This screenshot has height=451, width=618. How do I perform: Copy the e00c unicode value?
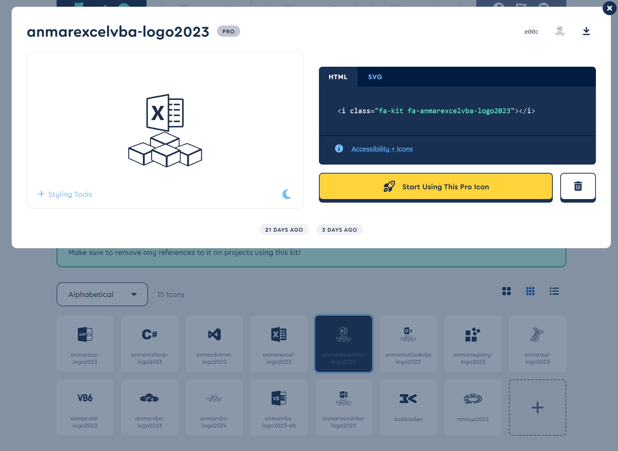(531, 32)
